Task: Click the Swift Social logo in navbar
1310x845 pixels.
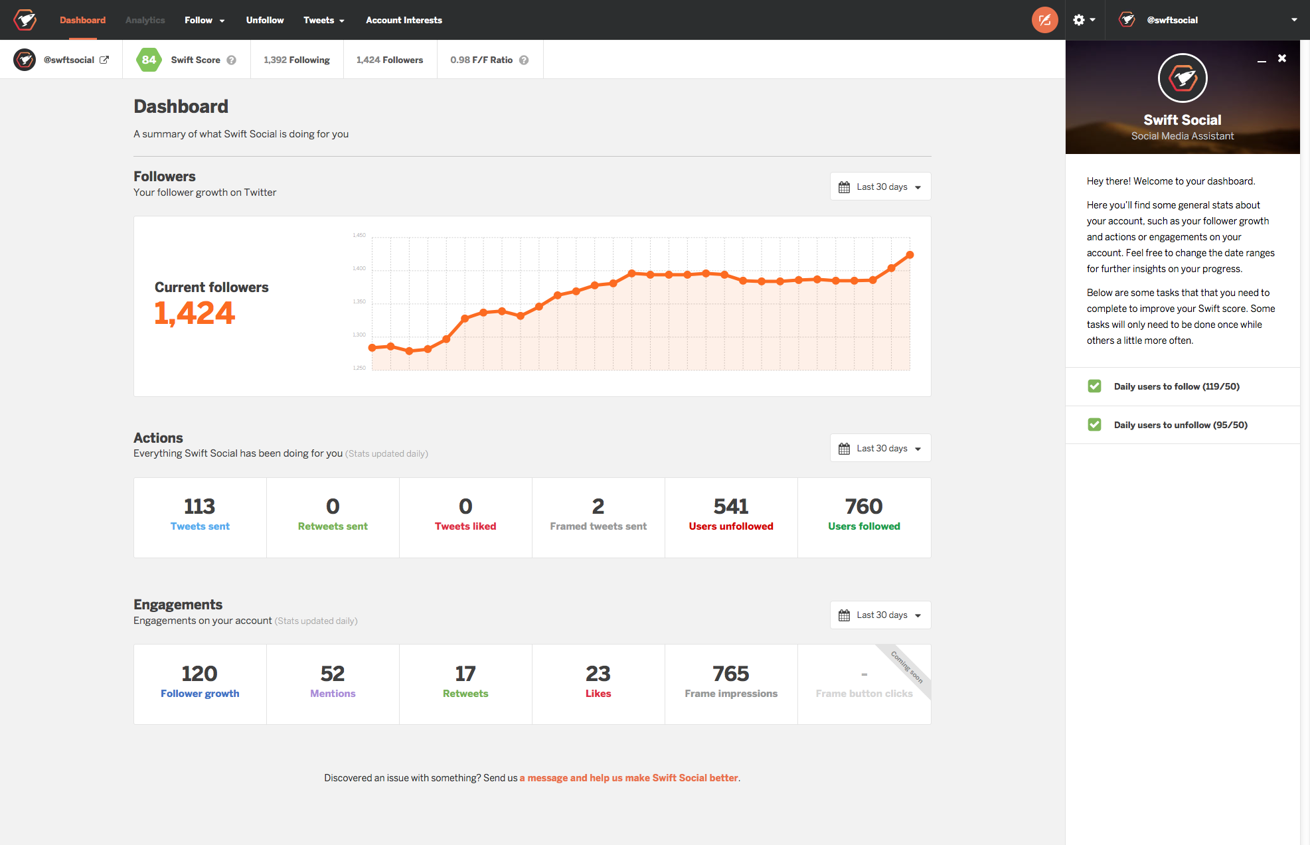Action: click(25, 20)
